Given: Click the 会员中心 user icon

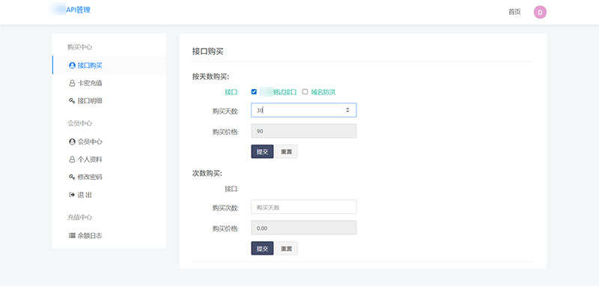Looking at the screenshot, I should click(72, 142).
